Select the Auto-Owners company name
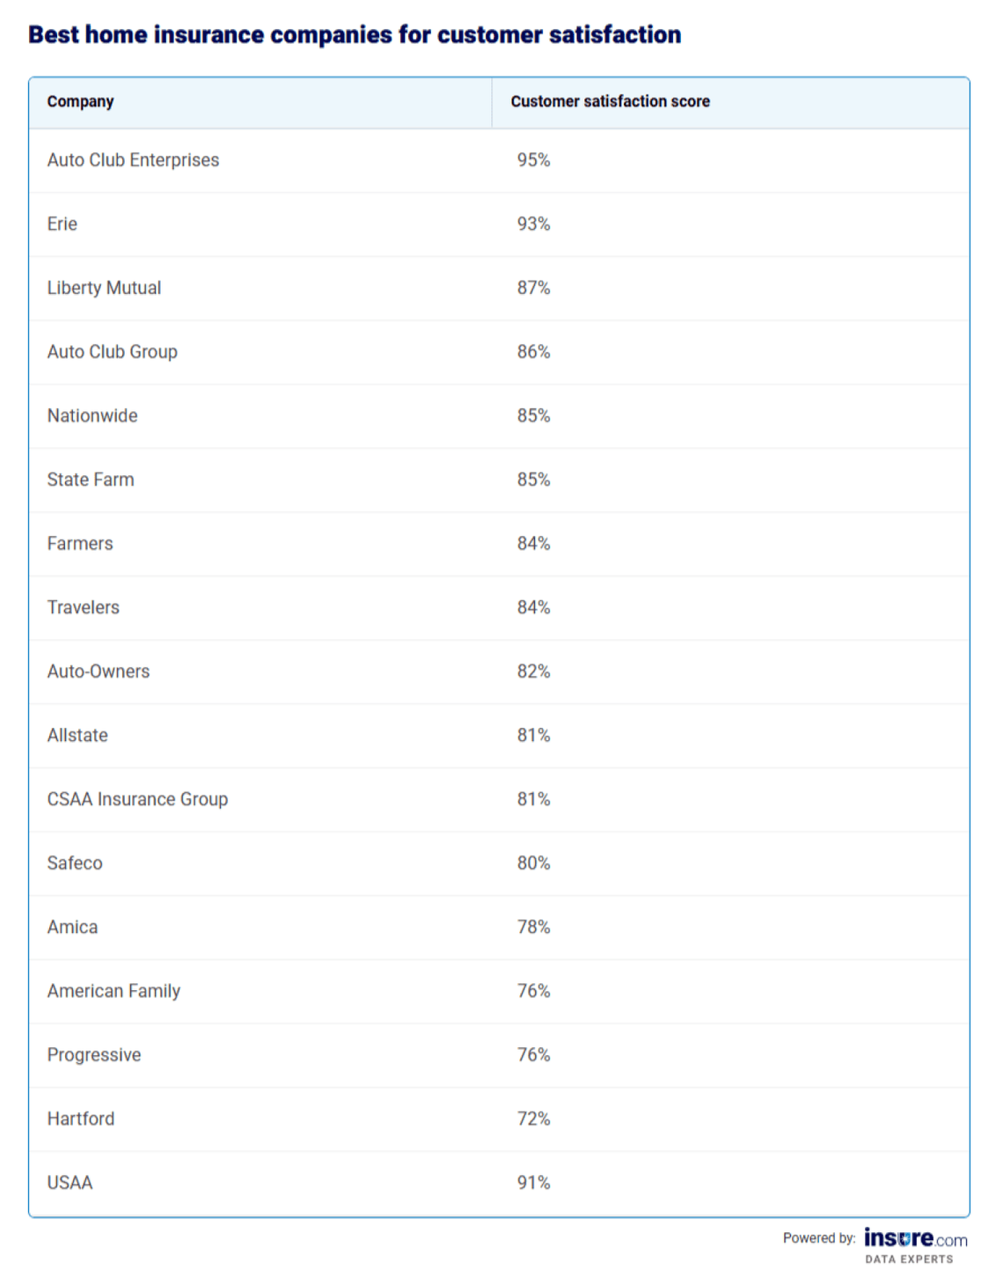 coord(99,671)
